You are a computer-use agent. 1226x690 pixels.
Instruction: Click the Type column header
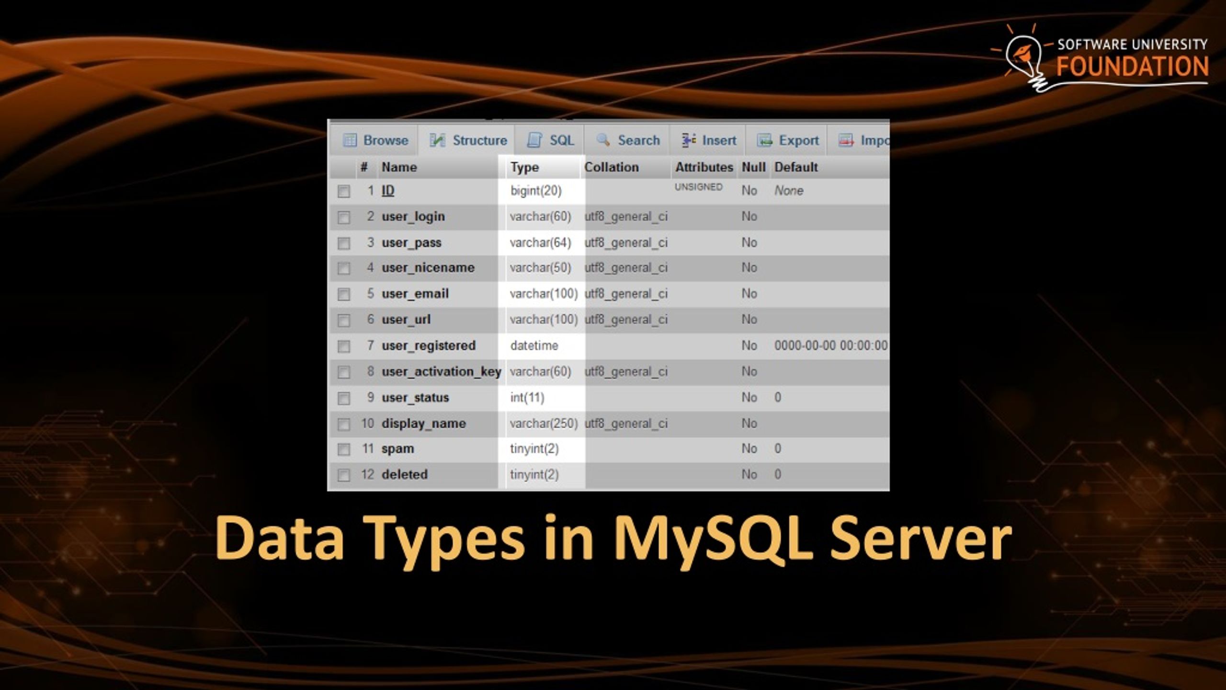524,167
